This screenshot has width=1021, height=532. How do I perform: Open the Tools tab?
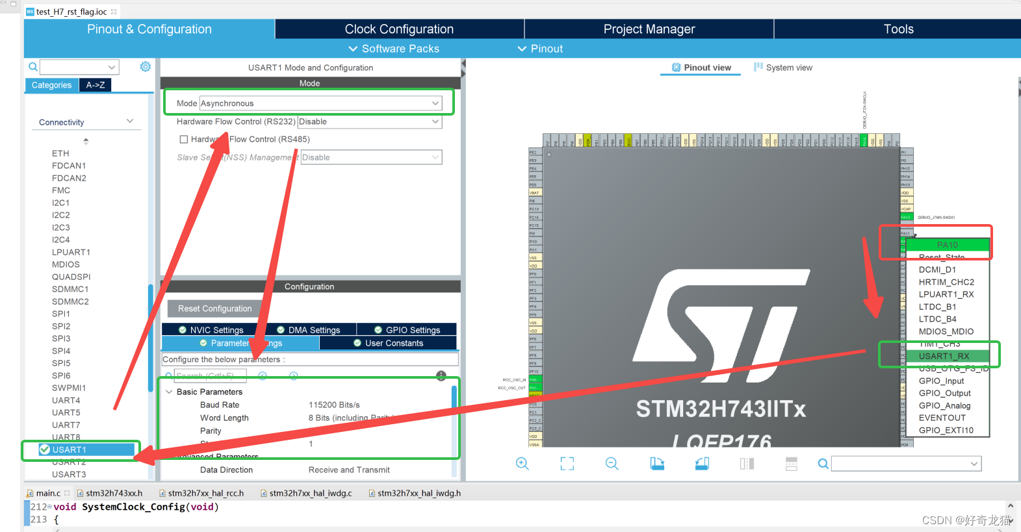point(898,29)
